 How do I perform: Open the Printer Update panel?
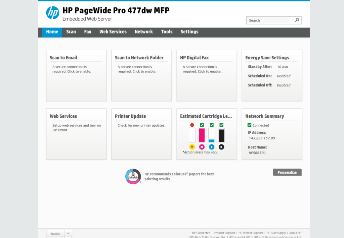(141, 134)
